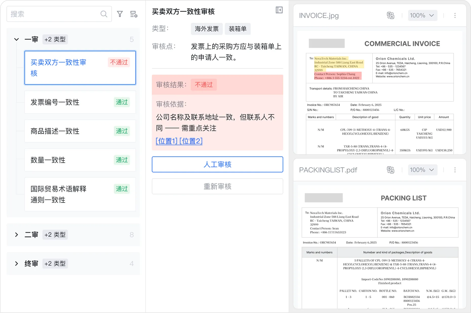Open more options for PACKINGLIST.pdf

(x=455, y=170)
